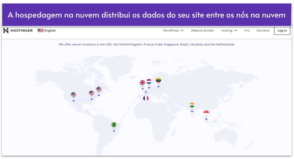This screenshot has height=159, width=294.
Task: Click the France flag marker
Action: coord(146,98)
